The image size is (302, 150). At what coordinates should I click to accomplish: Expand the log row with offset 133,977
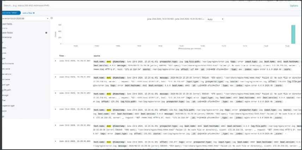pyautogui.click(x=55, y=141)
